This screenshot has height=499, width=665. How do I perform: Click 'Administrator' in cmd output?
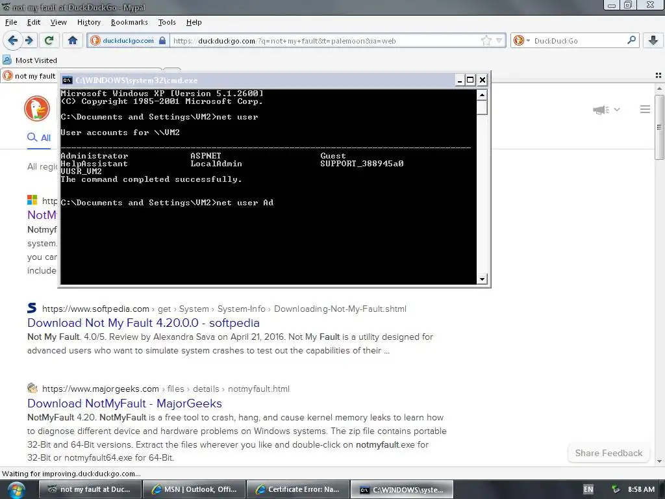[94, 156]
